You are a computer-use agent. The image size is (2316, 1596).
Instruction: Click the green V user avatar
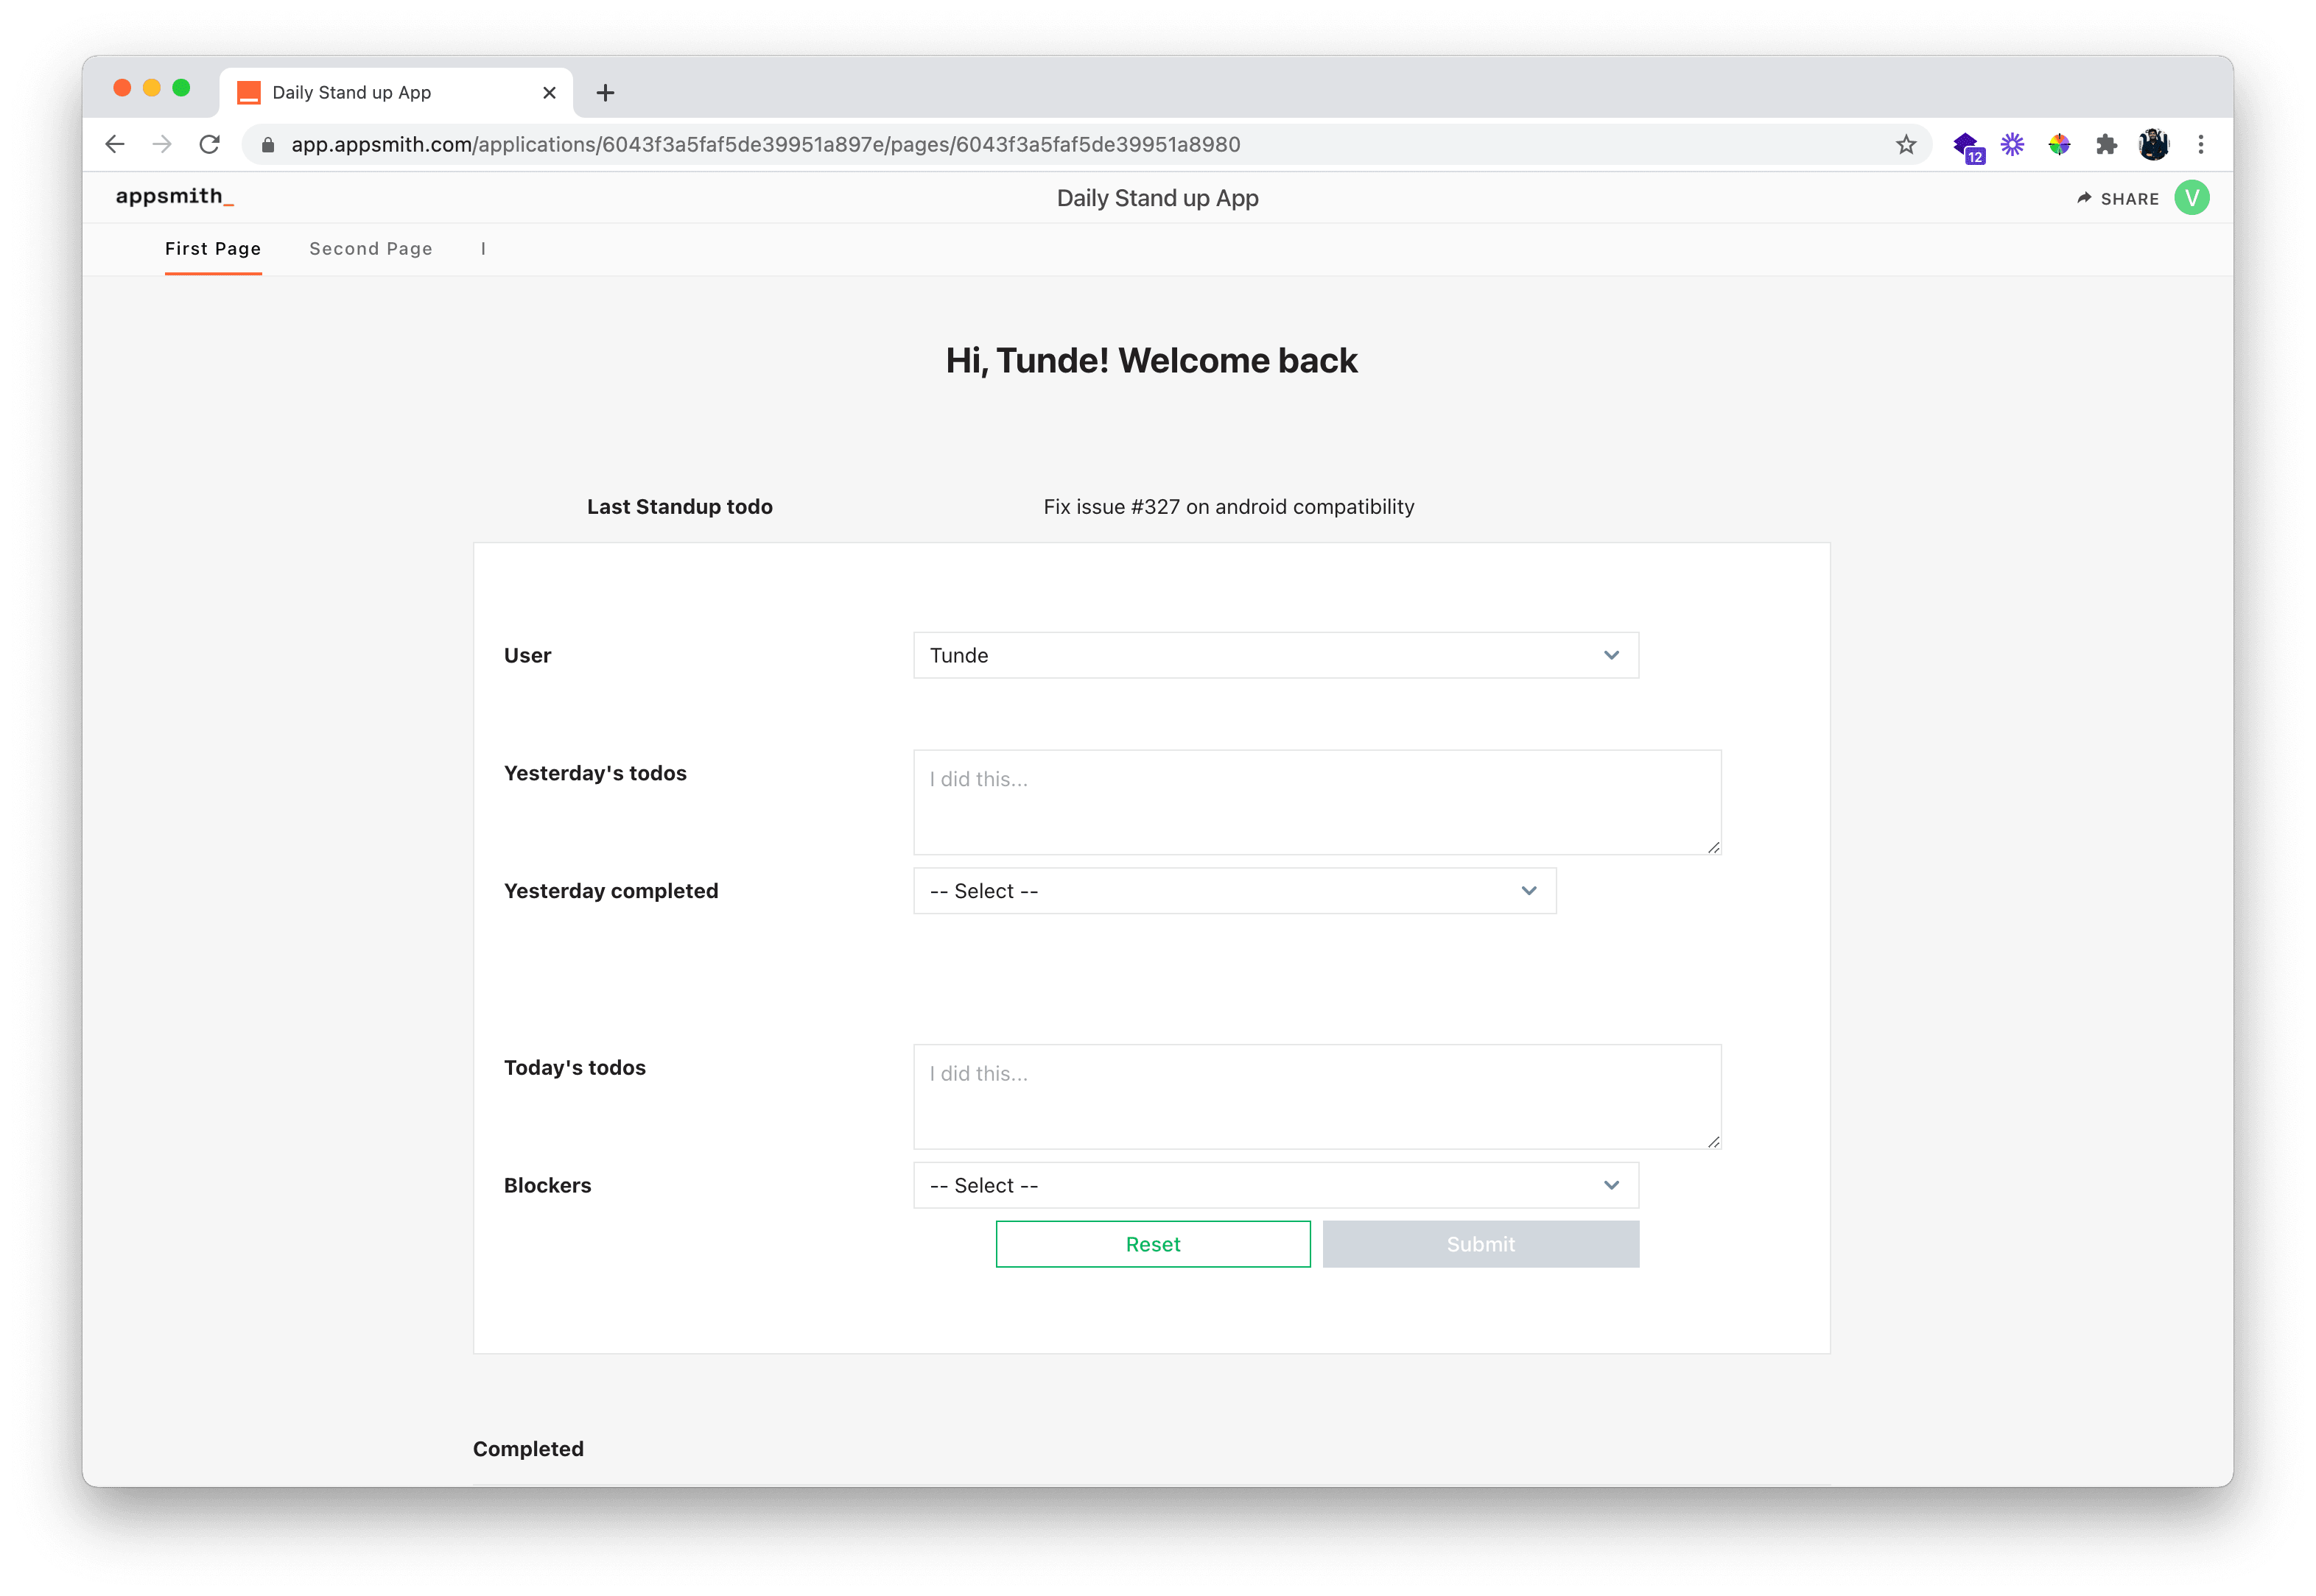[2191, 198]
